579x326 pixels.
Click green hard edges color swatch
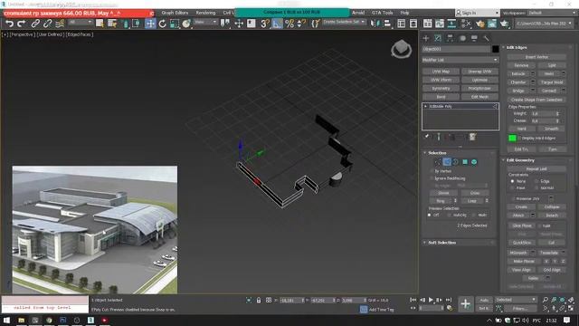(512, 138)
